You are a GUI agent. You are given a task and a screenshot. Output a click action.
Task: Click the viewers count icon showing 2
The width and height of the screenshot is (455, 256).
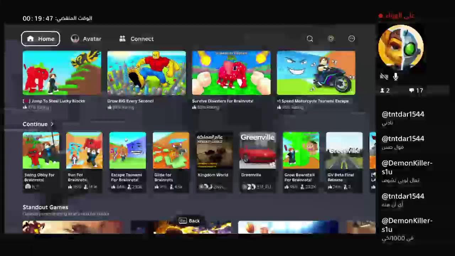click(x=382, y=91)
